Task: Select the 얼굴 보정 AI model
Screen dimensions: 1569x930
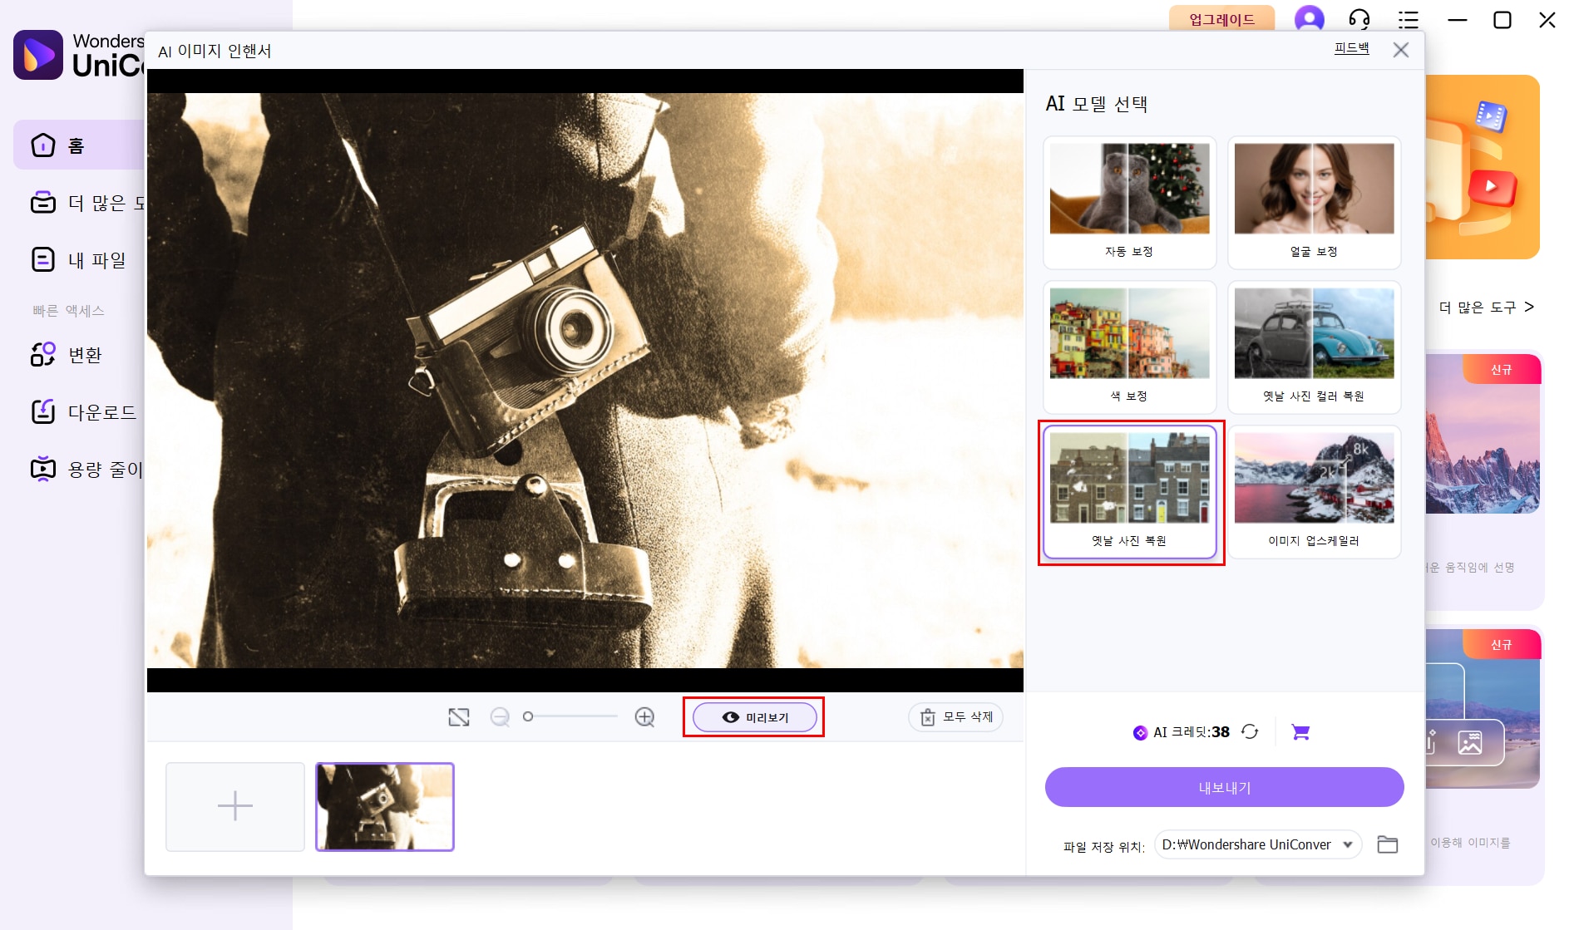Action: coord(1314,203)
